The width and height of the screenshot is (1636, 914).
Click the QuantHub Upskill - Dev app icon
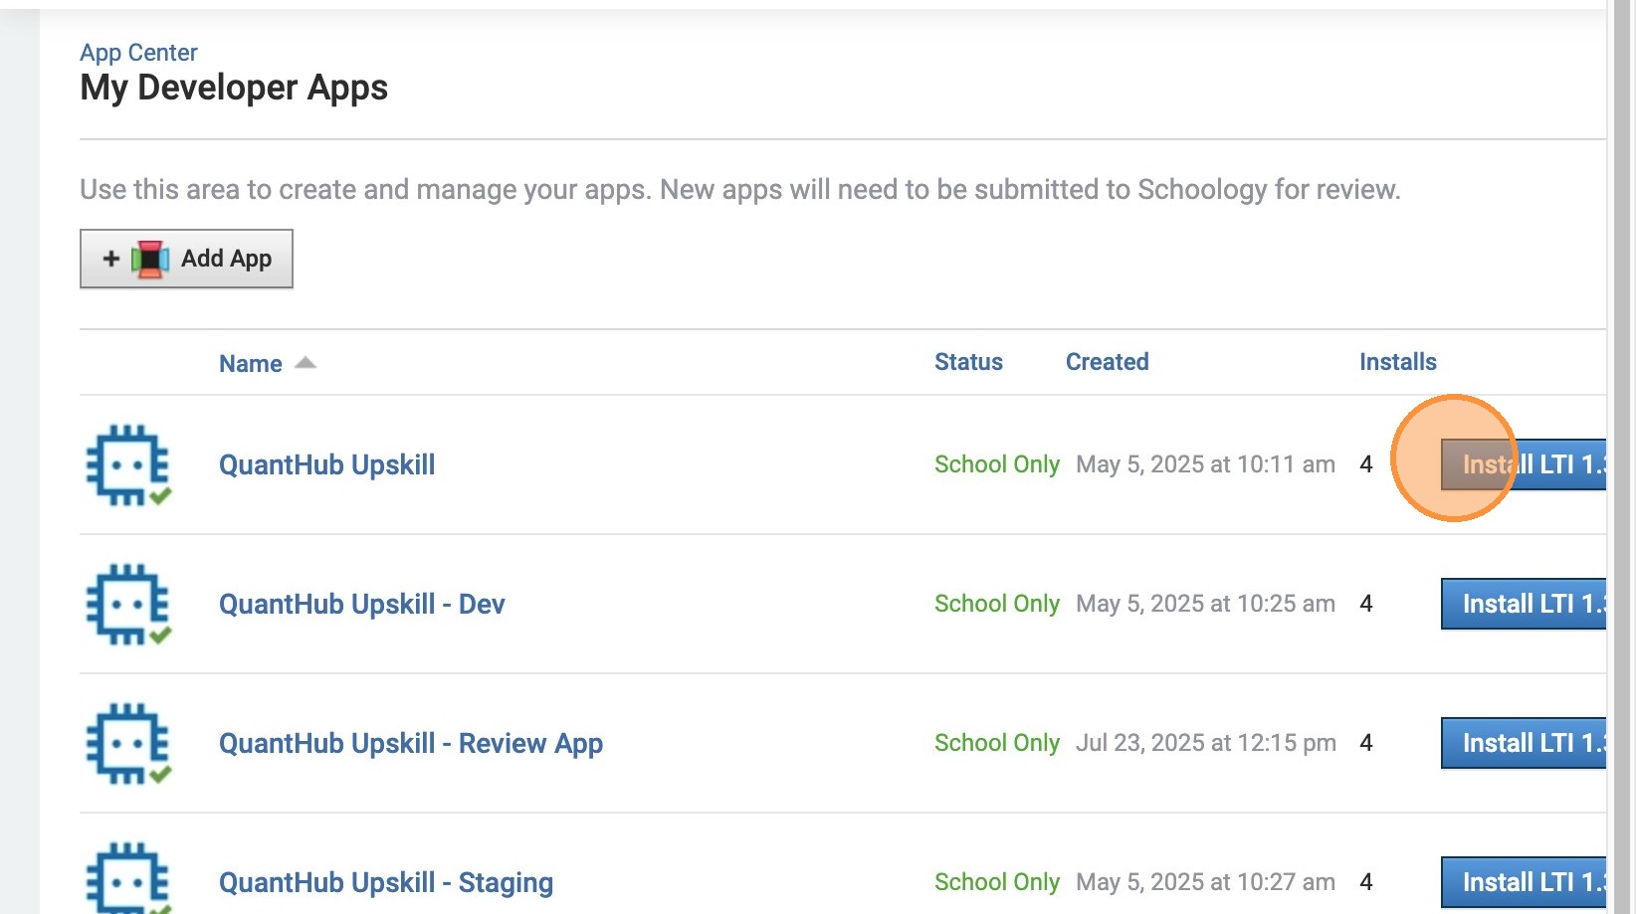coord(127,604)
